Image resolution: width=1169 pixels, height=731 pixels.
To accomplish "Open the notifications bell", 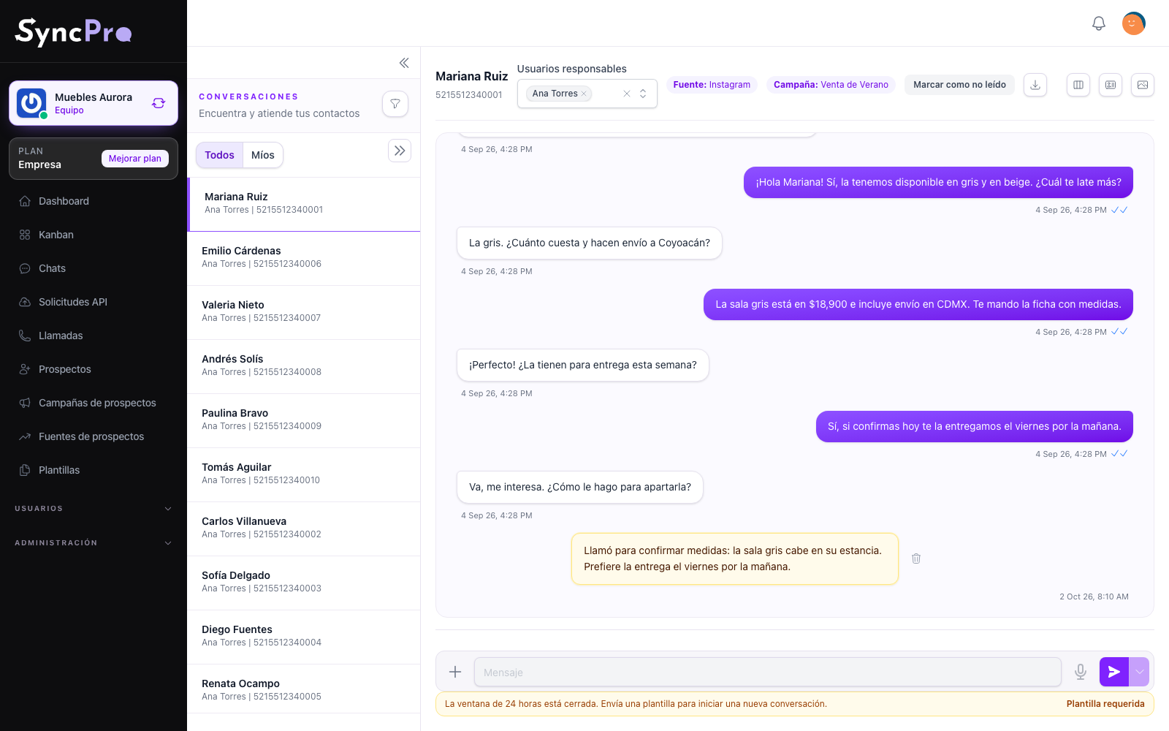I will [1098, 23].
